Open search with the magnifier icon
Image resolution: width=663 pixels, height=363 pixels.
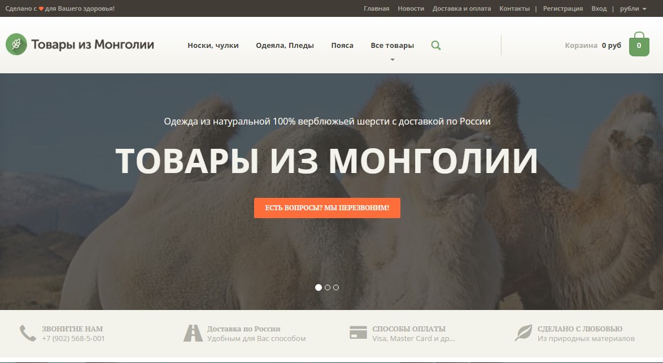pyautogui.click(x=435, y=45)
